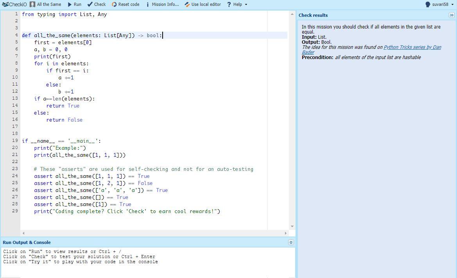Click Reset code text in toolbar

click(129, 4)
